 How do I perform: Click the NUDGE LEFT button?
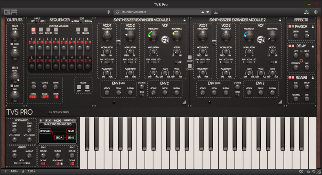pos(79,87)
